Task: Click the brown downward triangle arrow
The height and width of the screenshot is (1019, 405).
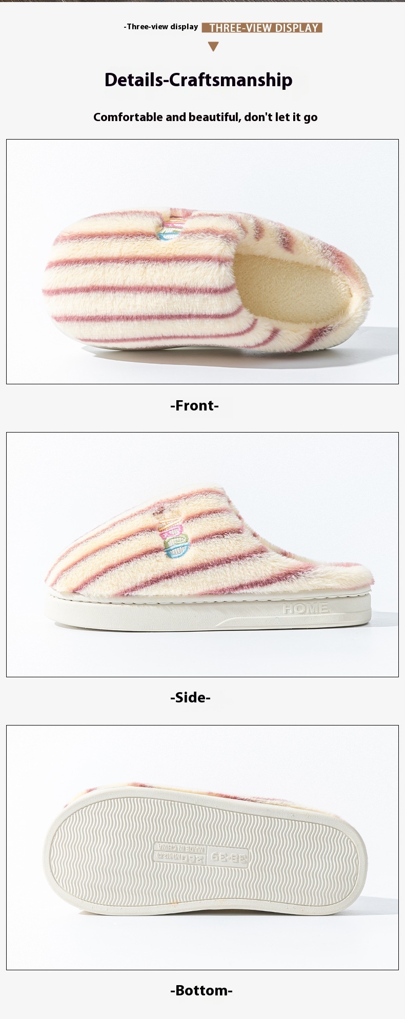Action: click(x=214, y=47)
